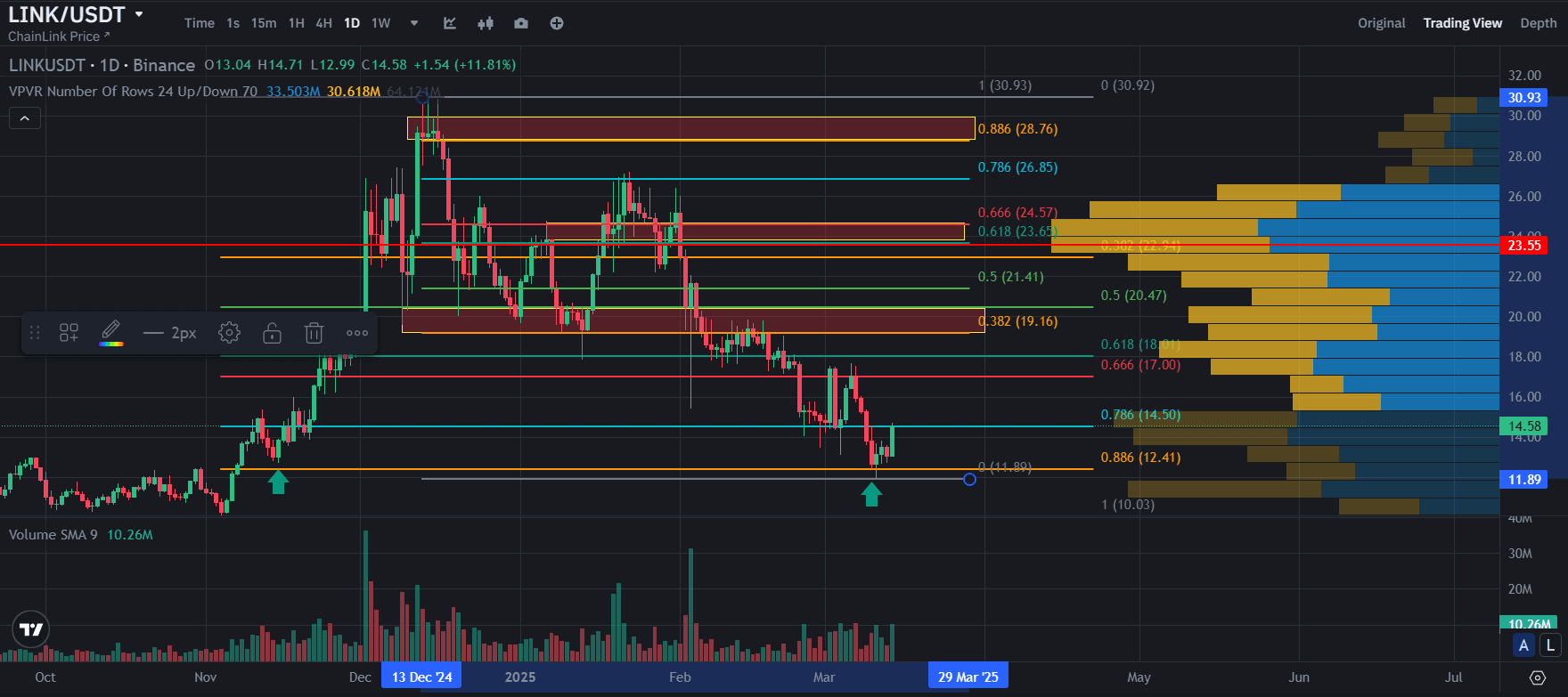Switch to the 1H timeframe
The height and width of the screenshot is (697, 1568).
pos(297,23)
